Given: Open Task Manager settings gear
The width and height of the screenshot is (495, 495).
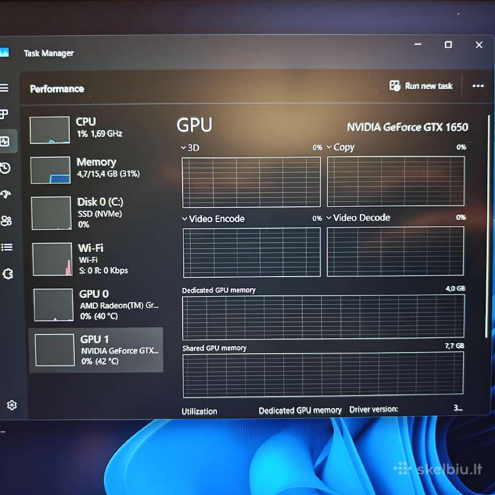Looking at the screenshot, I should click(x=12, y=405).
